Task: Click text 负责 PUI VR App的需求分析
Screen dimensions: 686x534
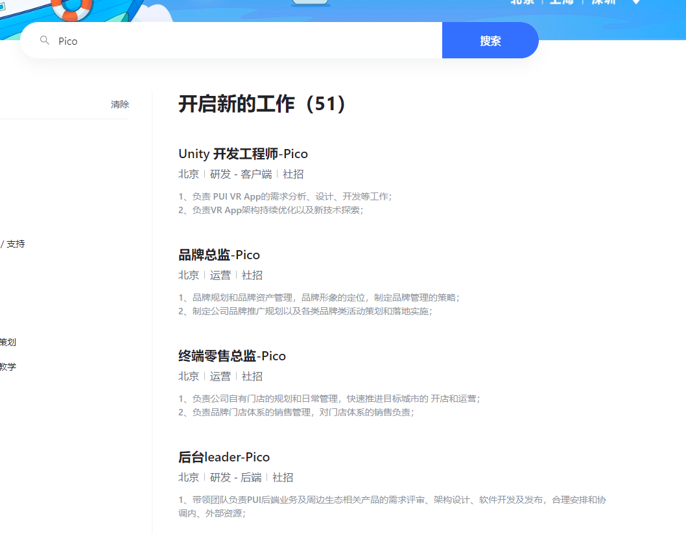Action: point(250,196)
